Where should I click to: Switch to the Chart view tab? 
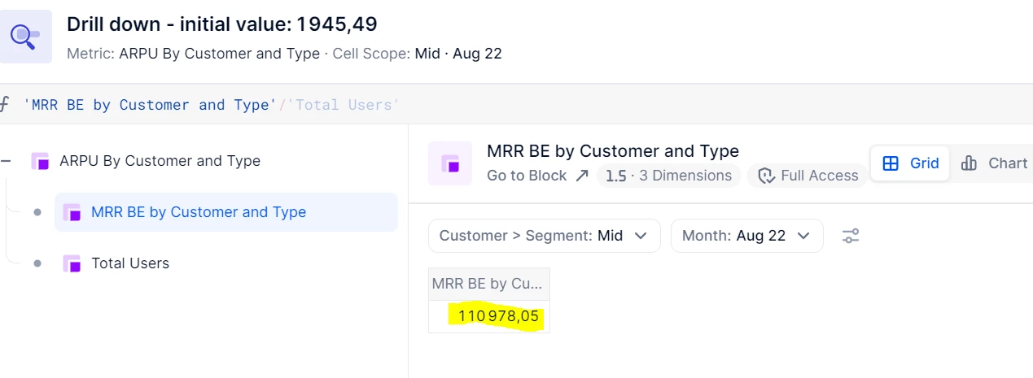point(994,163)
